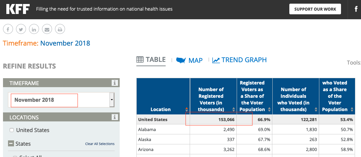Click the Arizona row label
The image size is (361, 157).
(146, 149)
